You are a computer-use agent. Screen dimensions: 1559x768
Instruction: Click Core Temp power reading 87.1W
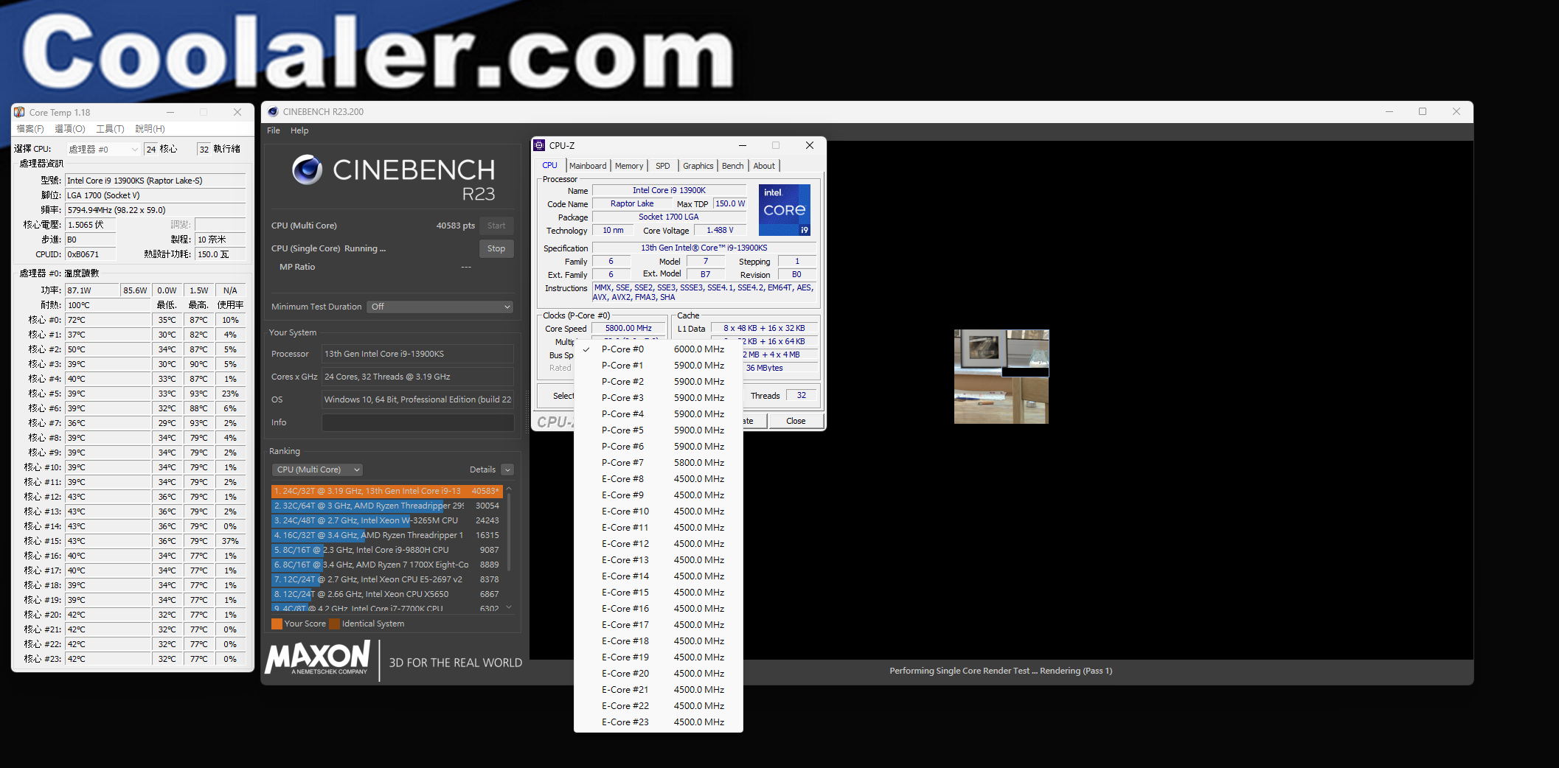(x=91, y=290)
